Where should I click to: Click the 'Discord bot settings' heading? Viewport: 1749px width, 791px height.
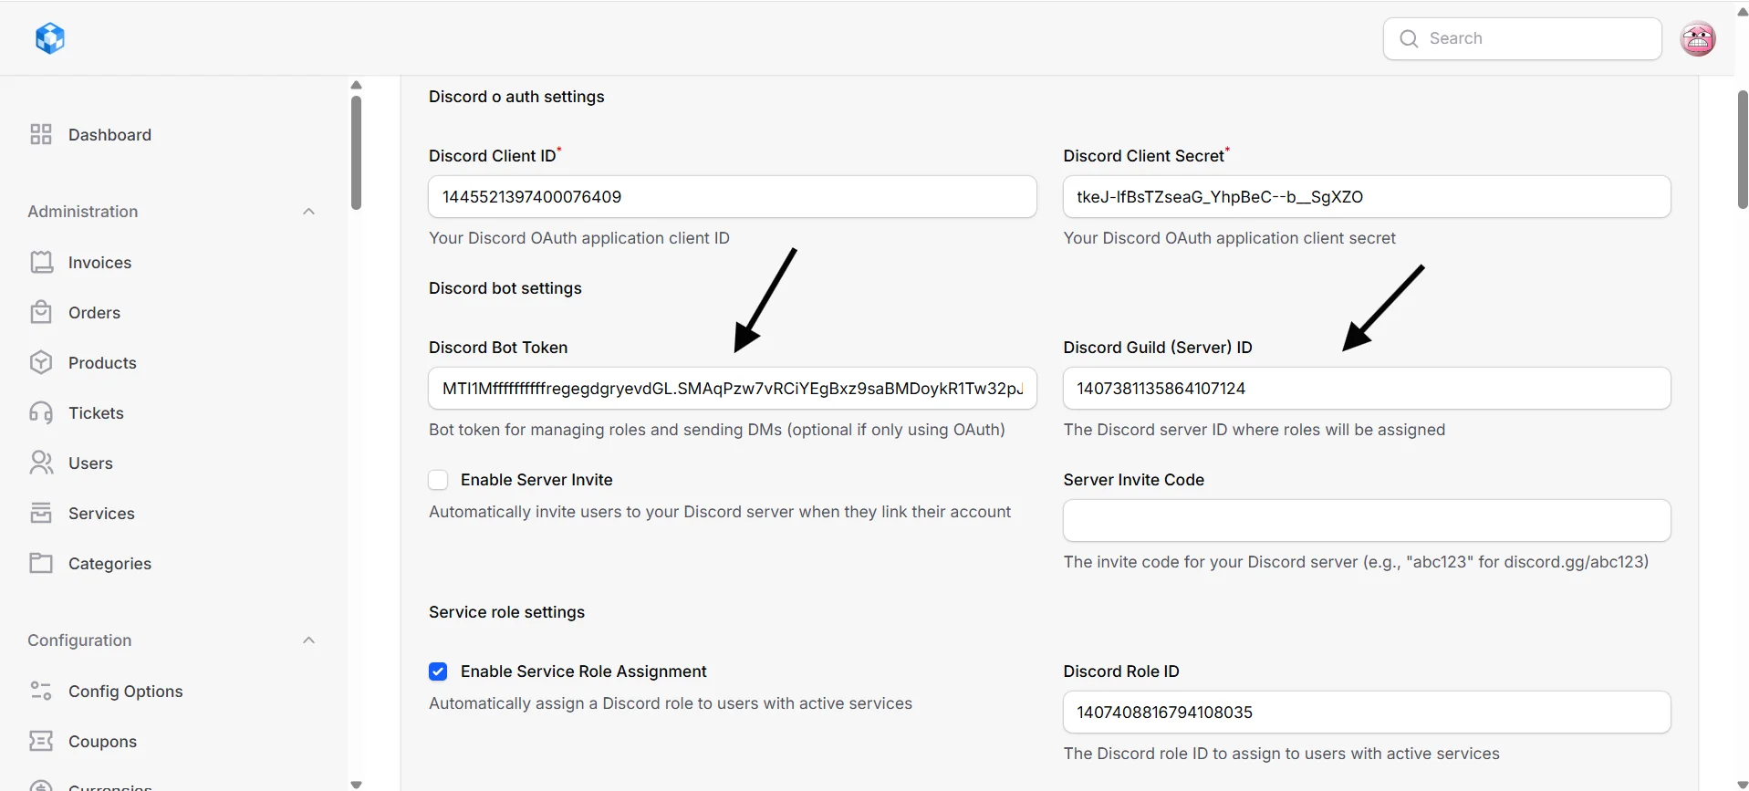click(505, 288)
